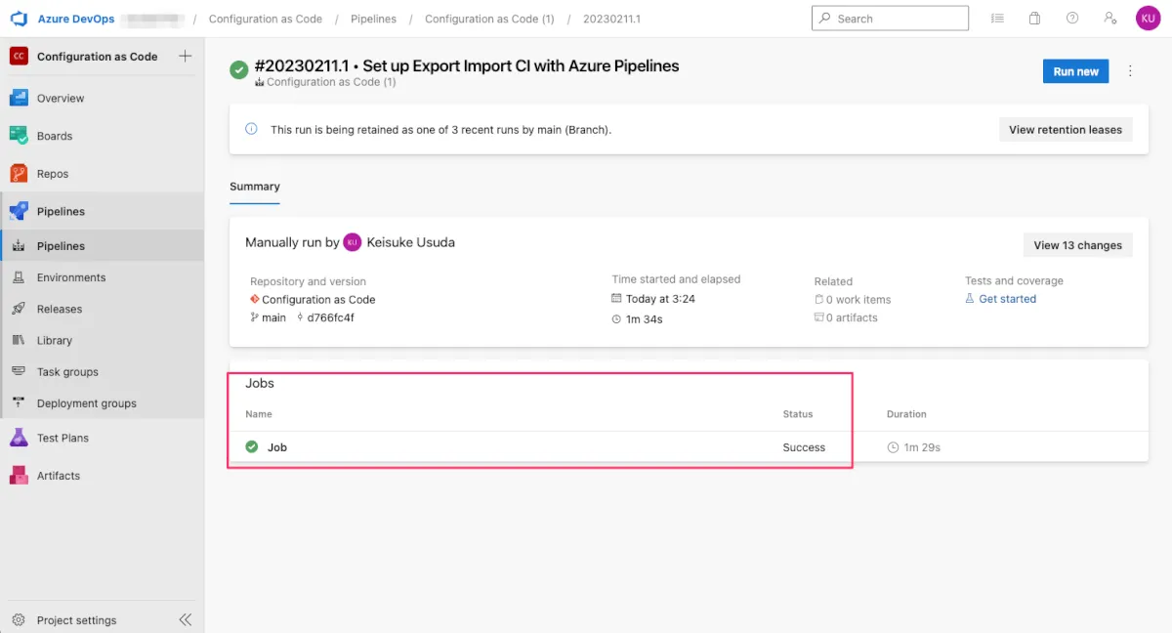
Task: Click the Library books icon
Action: 19,340
